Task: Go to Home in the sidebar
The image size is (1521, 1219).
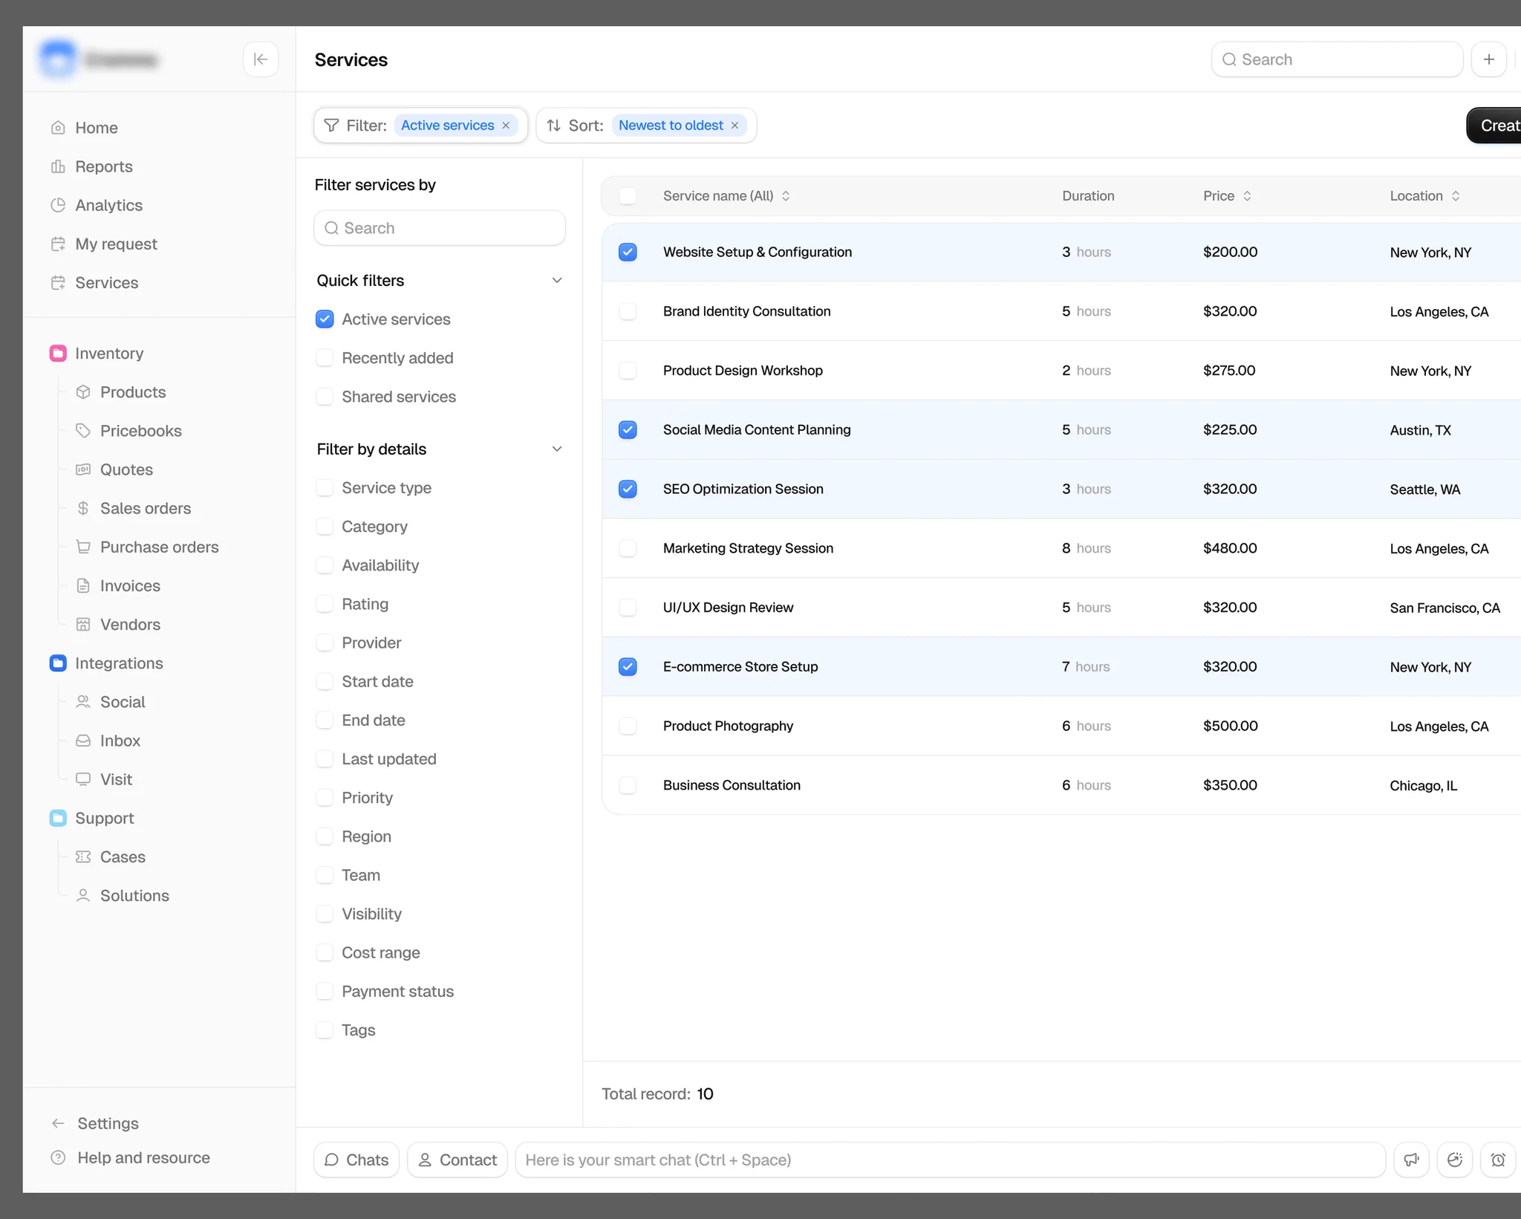Action: coord(84,128)
